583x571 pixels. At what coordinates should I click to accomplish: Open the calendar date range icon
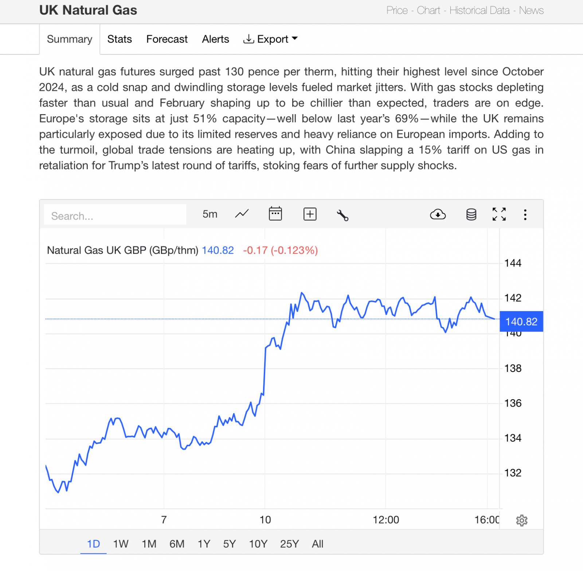[x=275, y=214]
